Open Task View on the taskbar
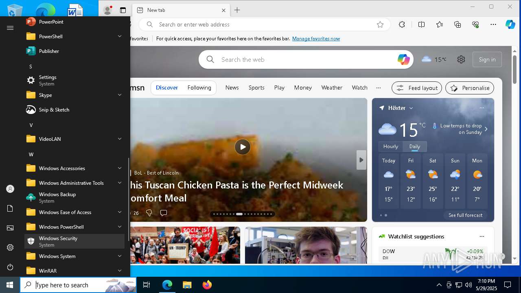Image resolution: width=521 pixels, height=293 pixels. (x=147, y=285)
